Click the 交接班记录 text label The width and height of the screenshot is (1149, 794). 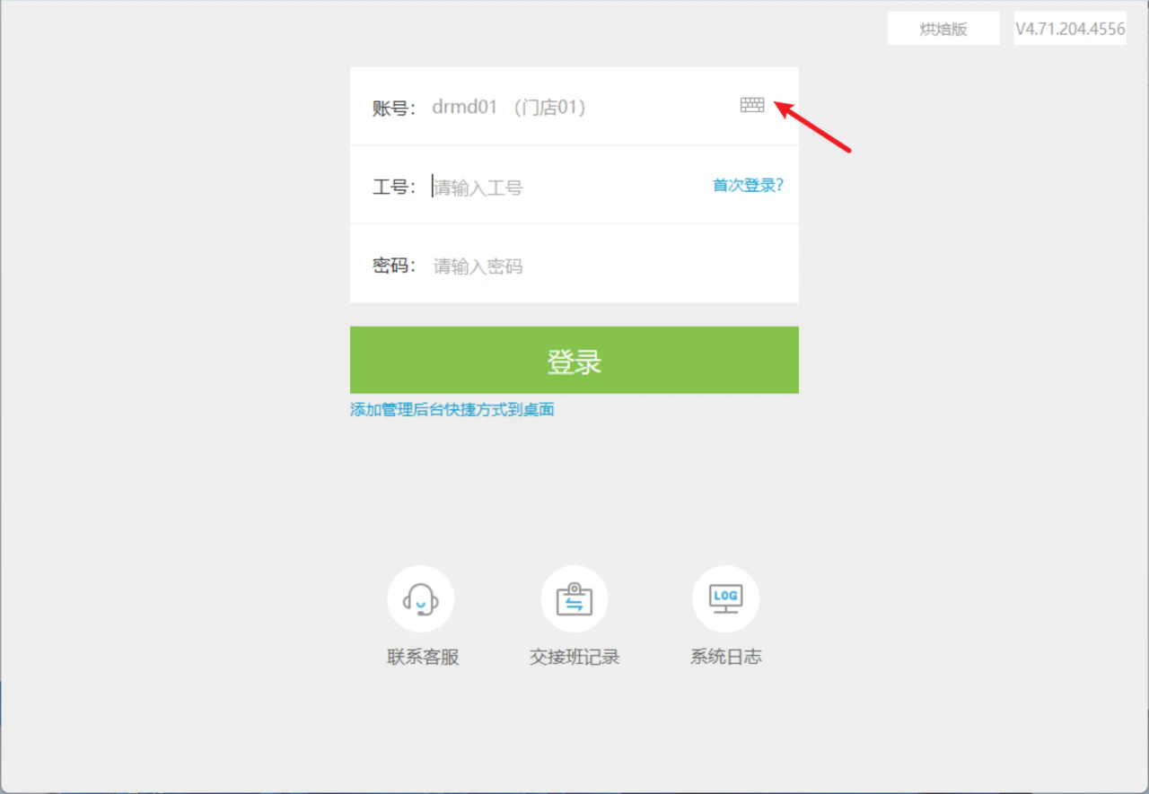click(574, 658)
